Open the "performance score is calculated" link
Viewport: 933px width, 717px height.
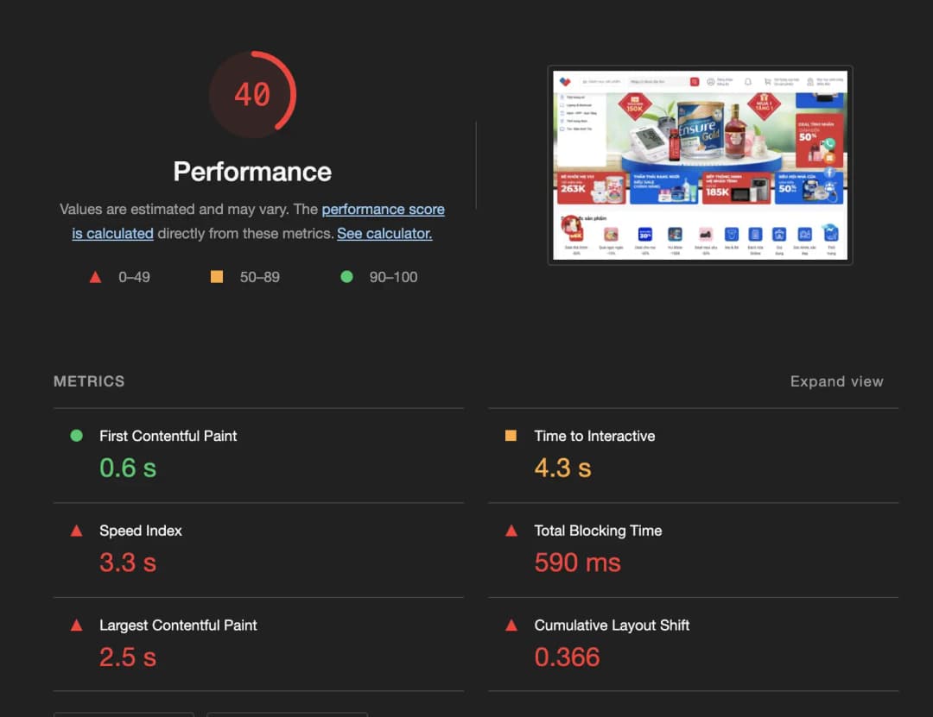[x=383, y=210]
